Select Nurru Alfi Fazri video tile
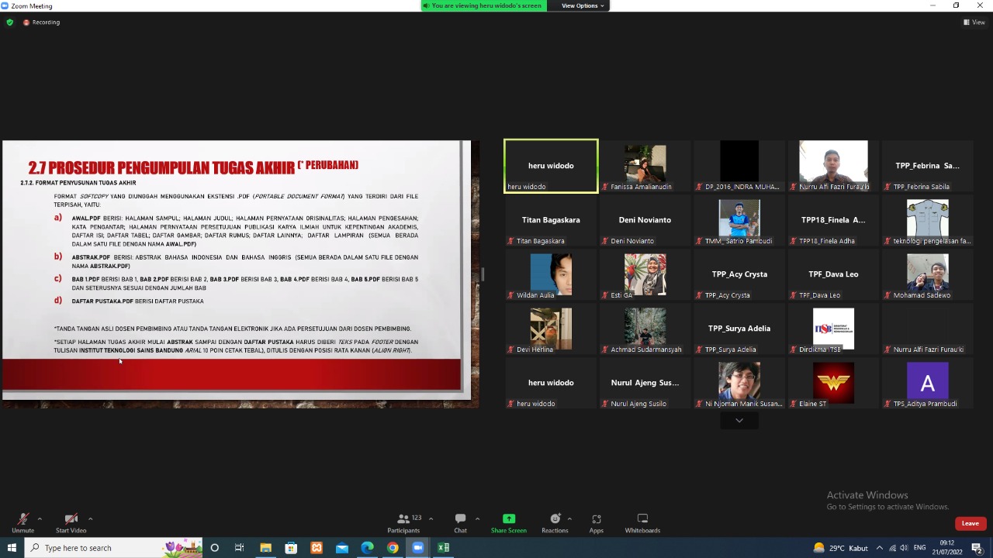This screenshot has width=993, height=558. pos(833,165)
